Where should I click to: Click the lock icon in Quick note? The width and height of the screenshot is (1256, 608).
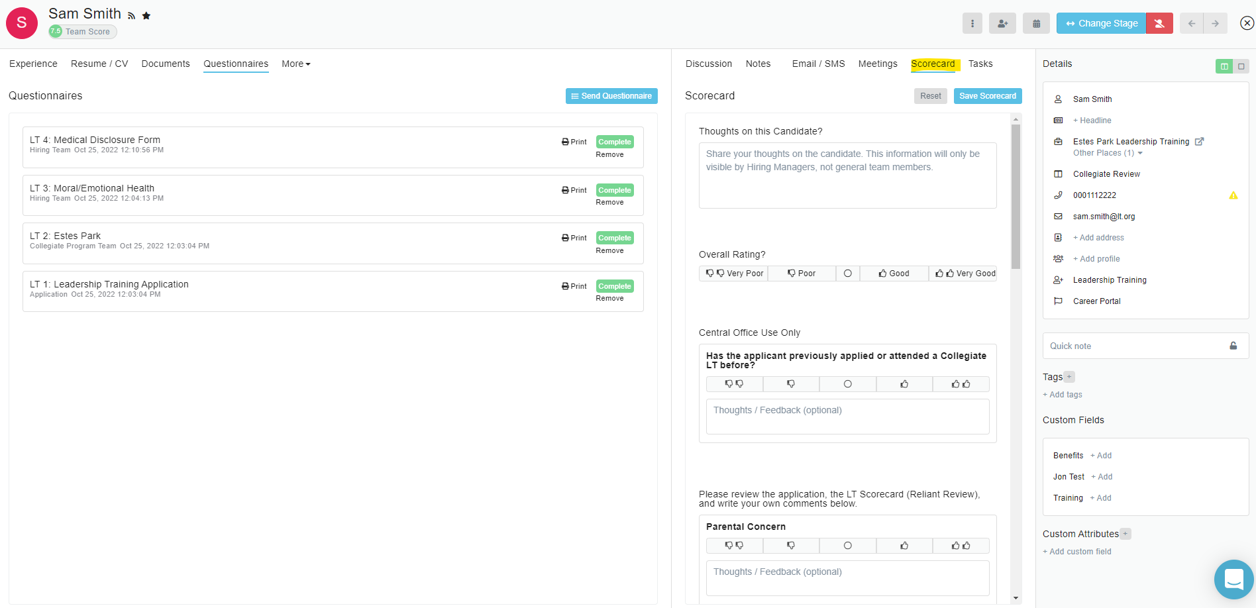[1233, 346]
